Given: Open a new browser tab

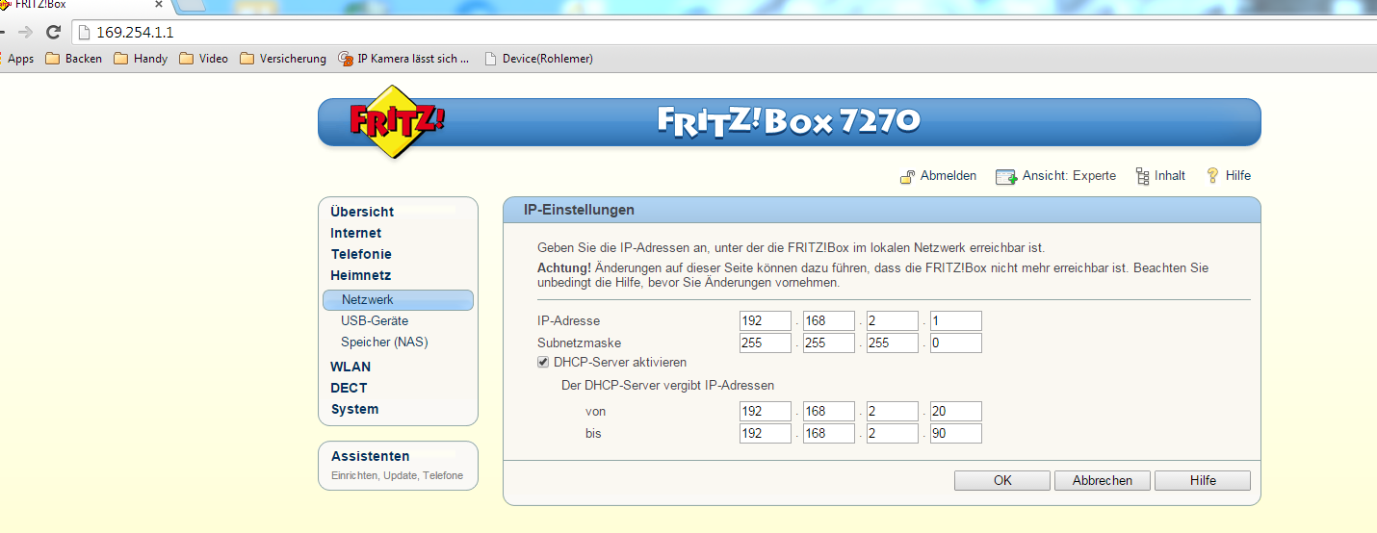Looking at the screenshot, I should point(191,5).
